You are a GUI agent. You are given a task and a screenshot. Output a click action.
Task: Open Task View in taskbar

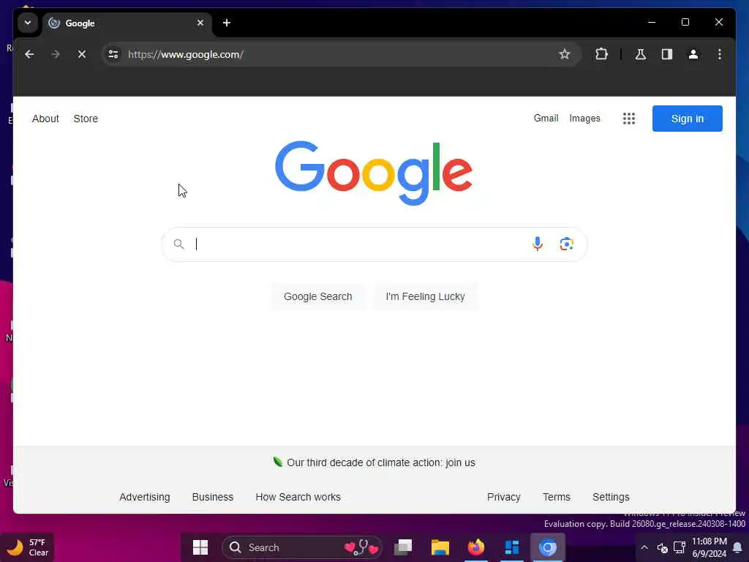[x=403, y=547]
